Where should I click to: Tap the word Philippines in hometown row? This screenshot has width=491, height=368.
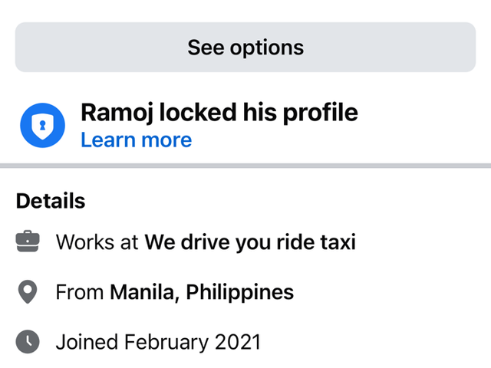(x=240, y=292)
